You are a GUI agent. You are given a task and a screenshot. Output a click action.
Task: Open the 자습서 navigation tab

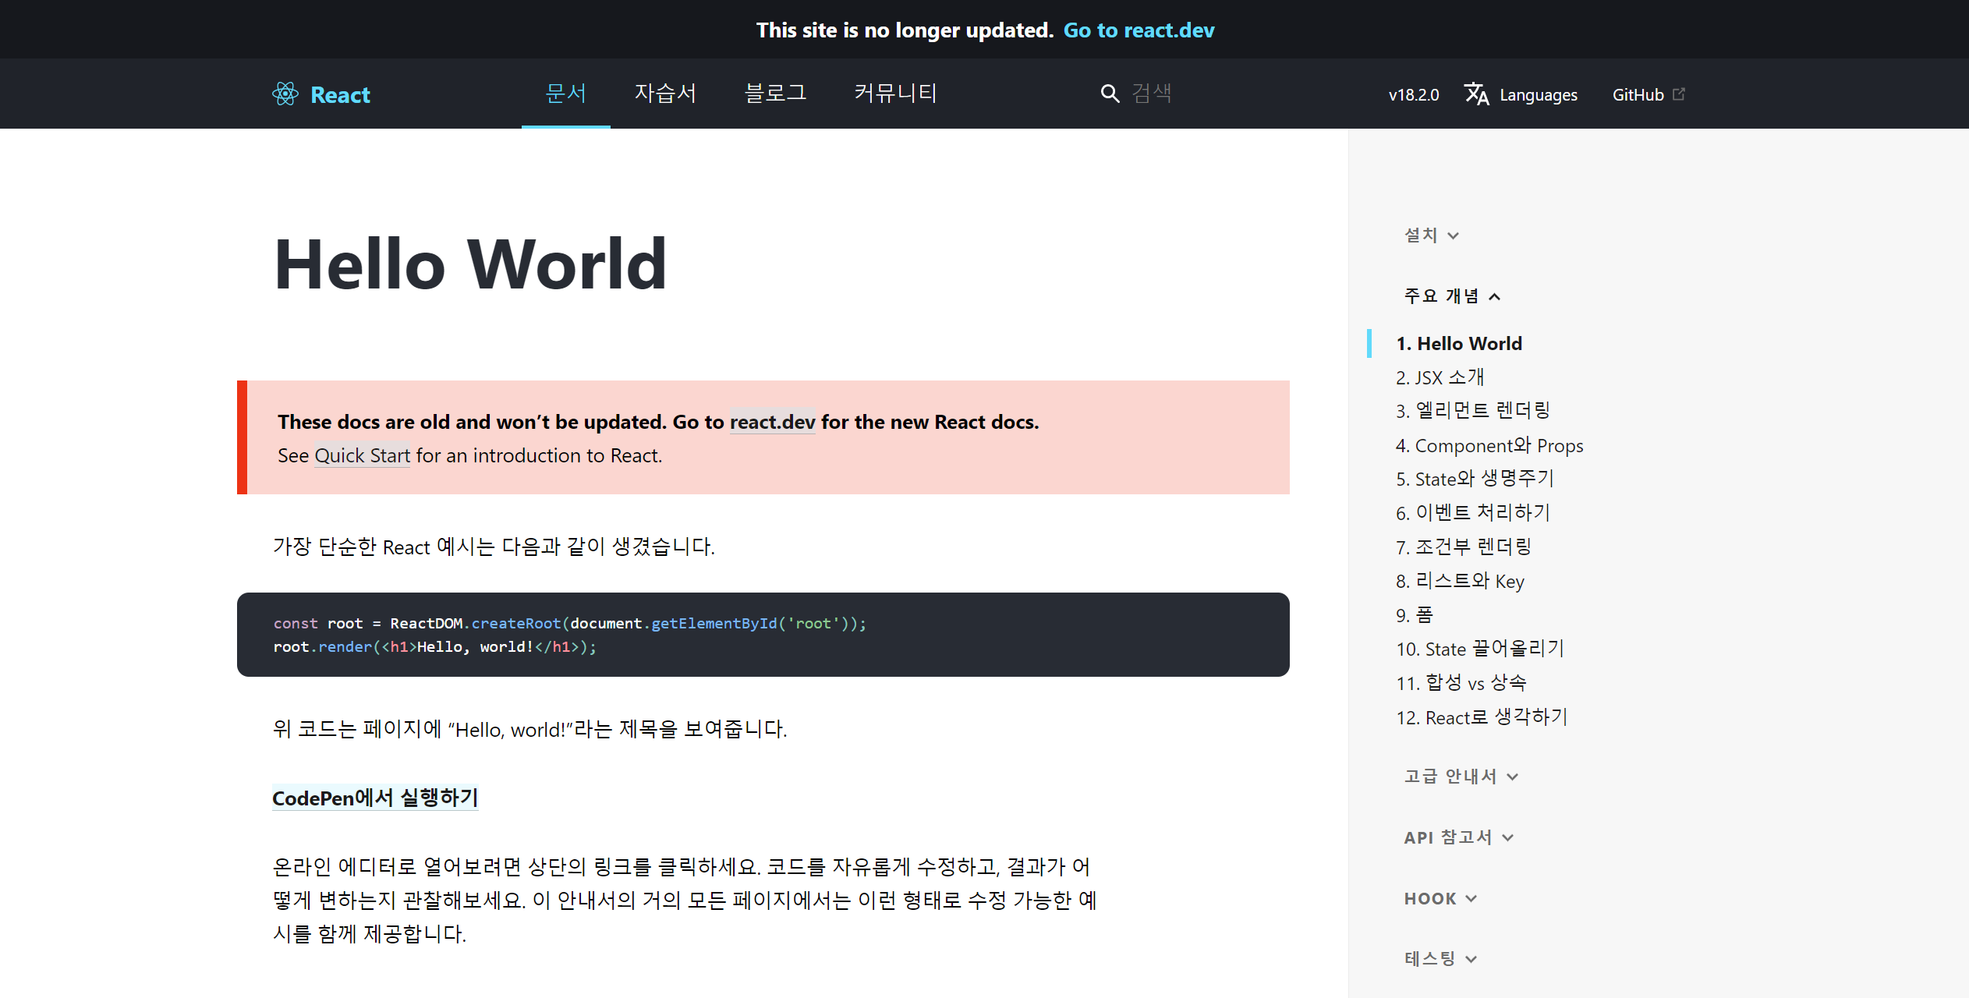tap(665, 94)
